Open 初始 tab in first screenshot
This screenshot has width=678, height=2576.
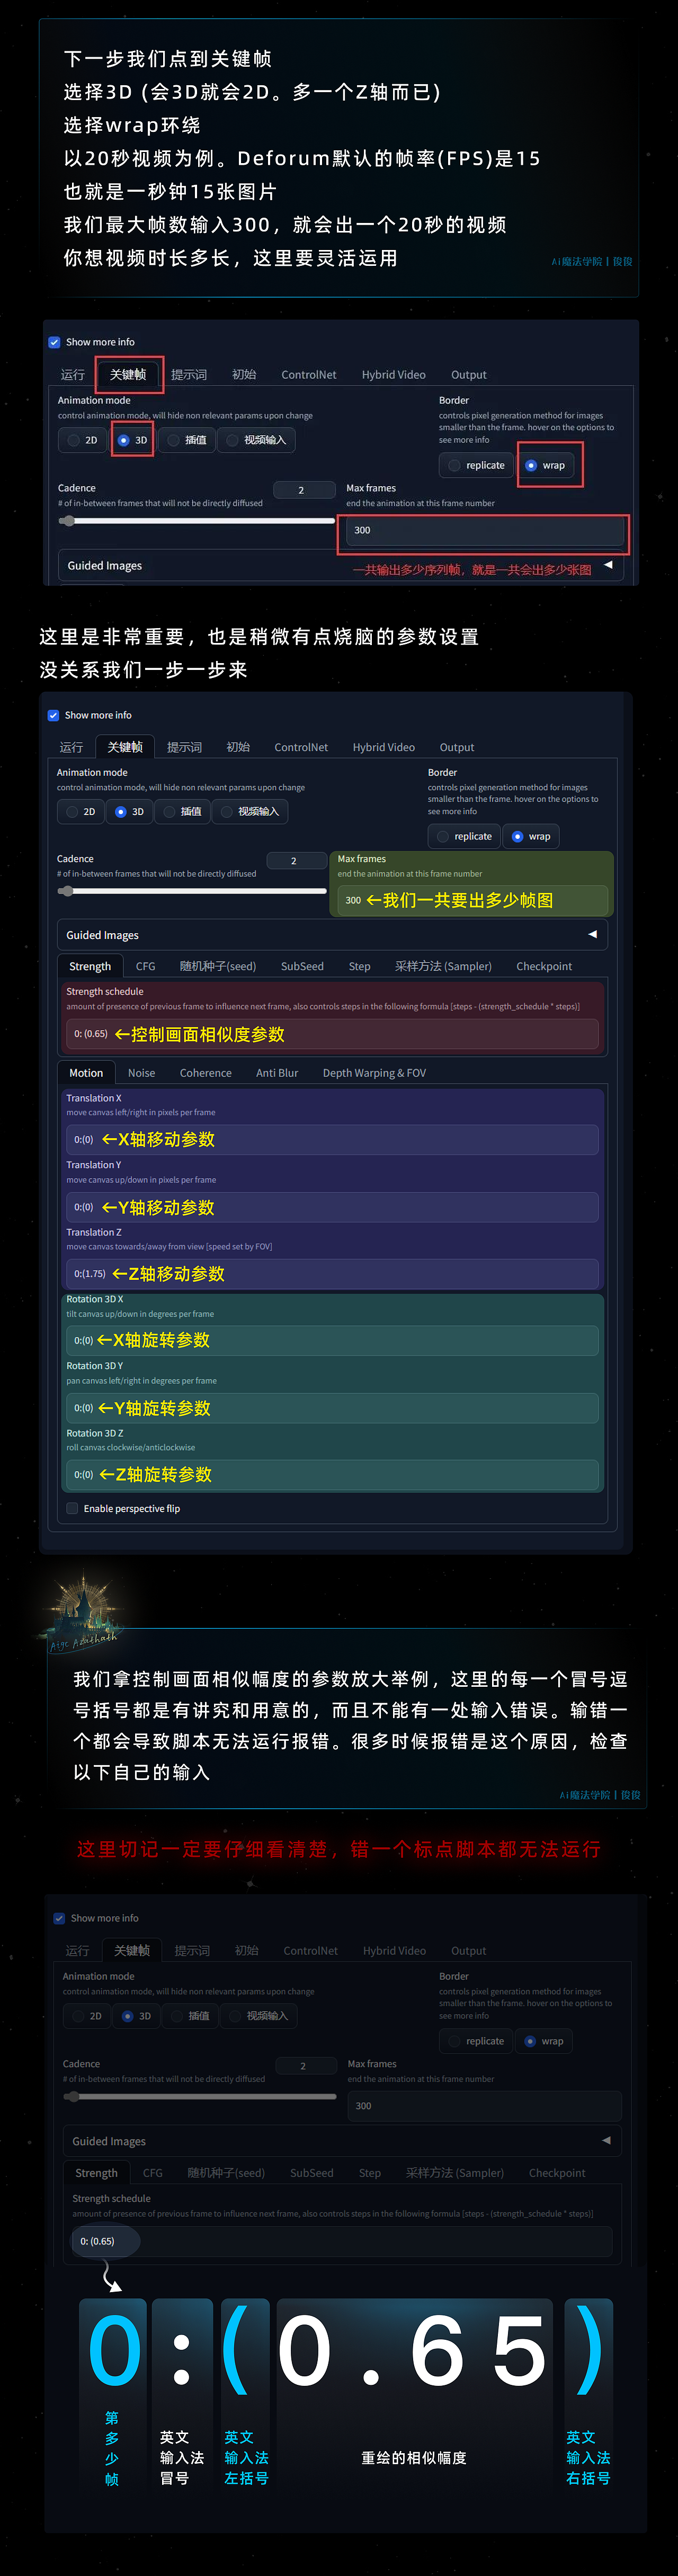pos(244,374)
